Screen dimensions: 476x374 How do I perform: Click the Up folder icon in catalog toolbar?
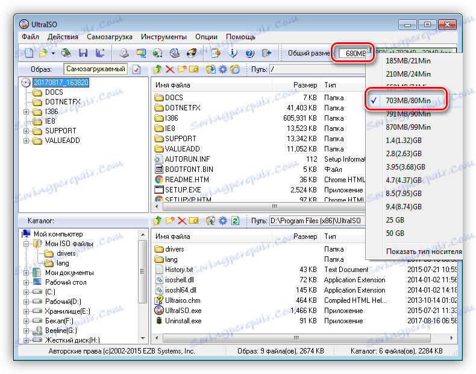pyautogui.click(x=157, y=221)
